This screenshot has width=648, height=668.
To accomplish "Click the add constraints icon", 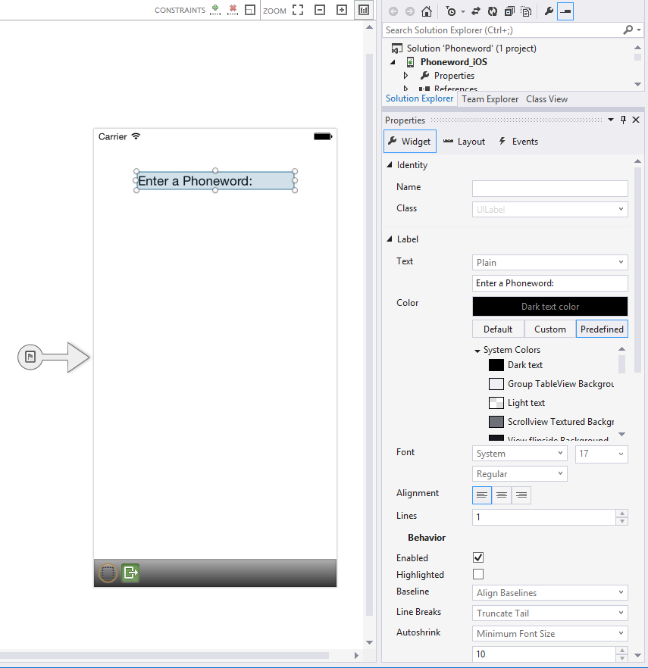I will [x=215, y=10].
